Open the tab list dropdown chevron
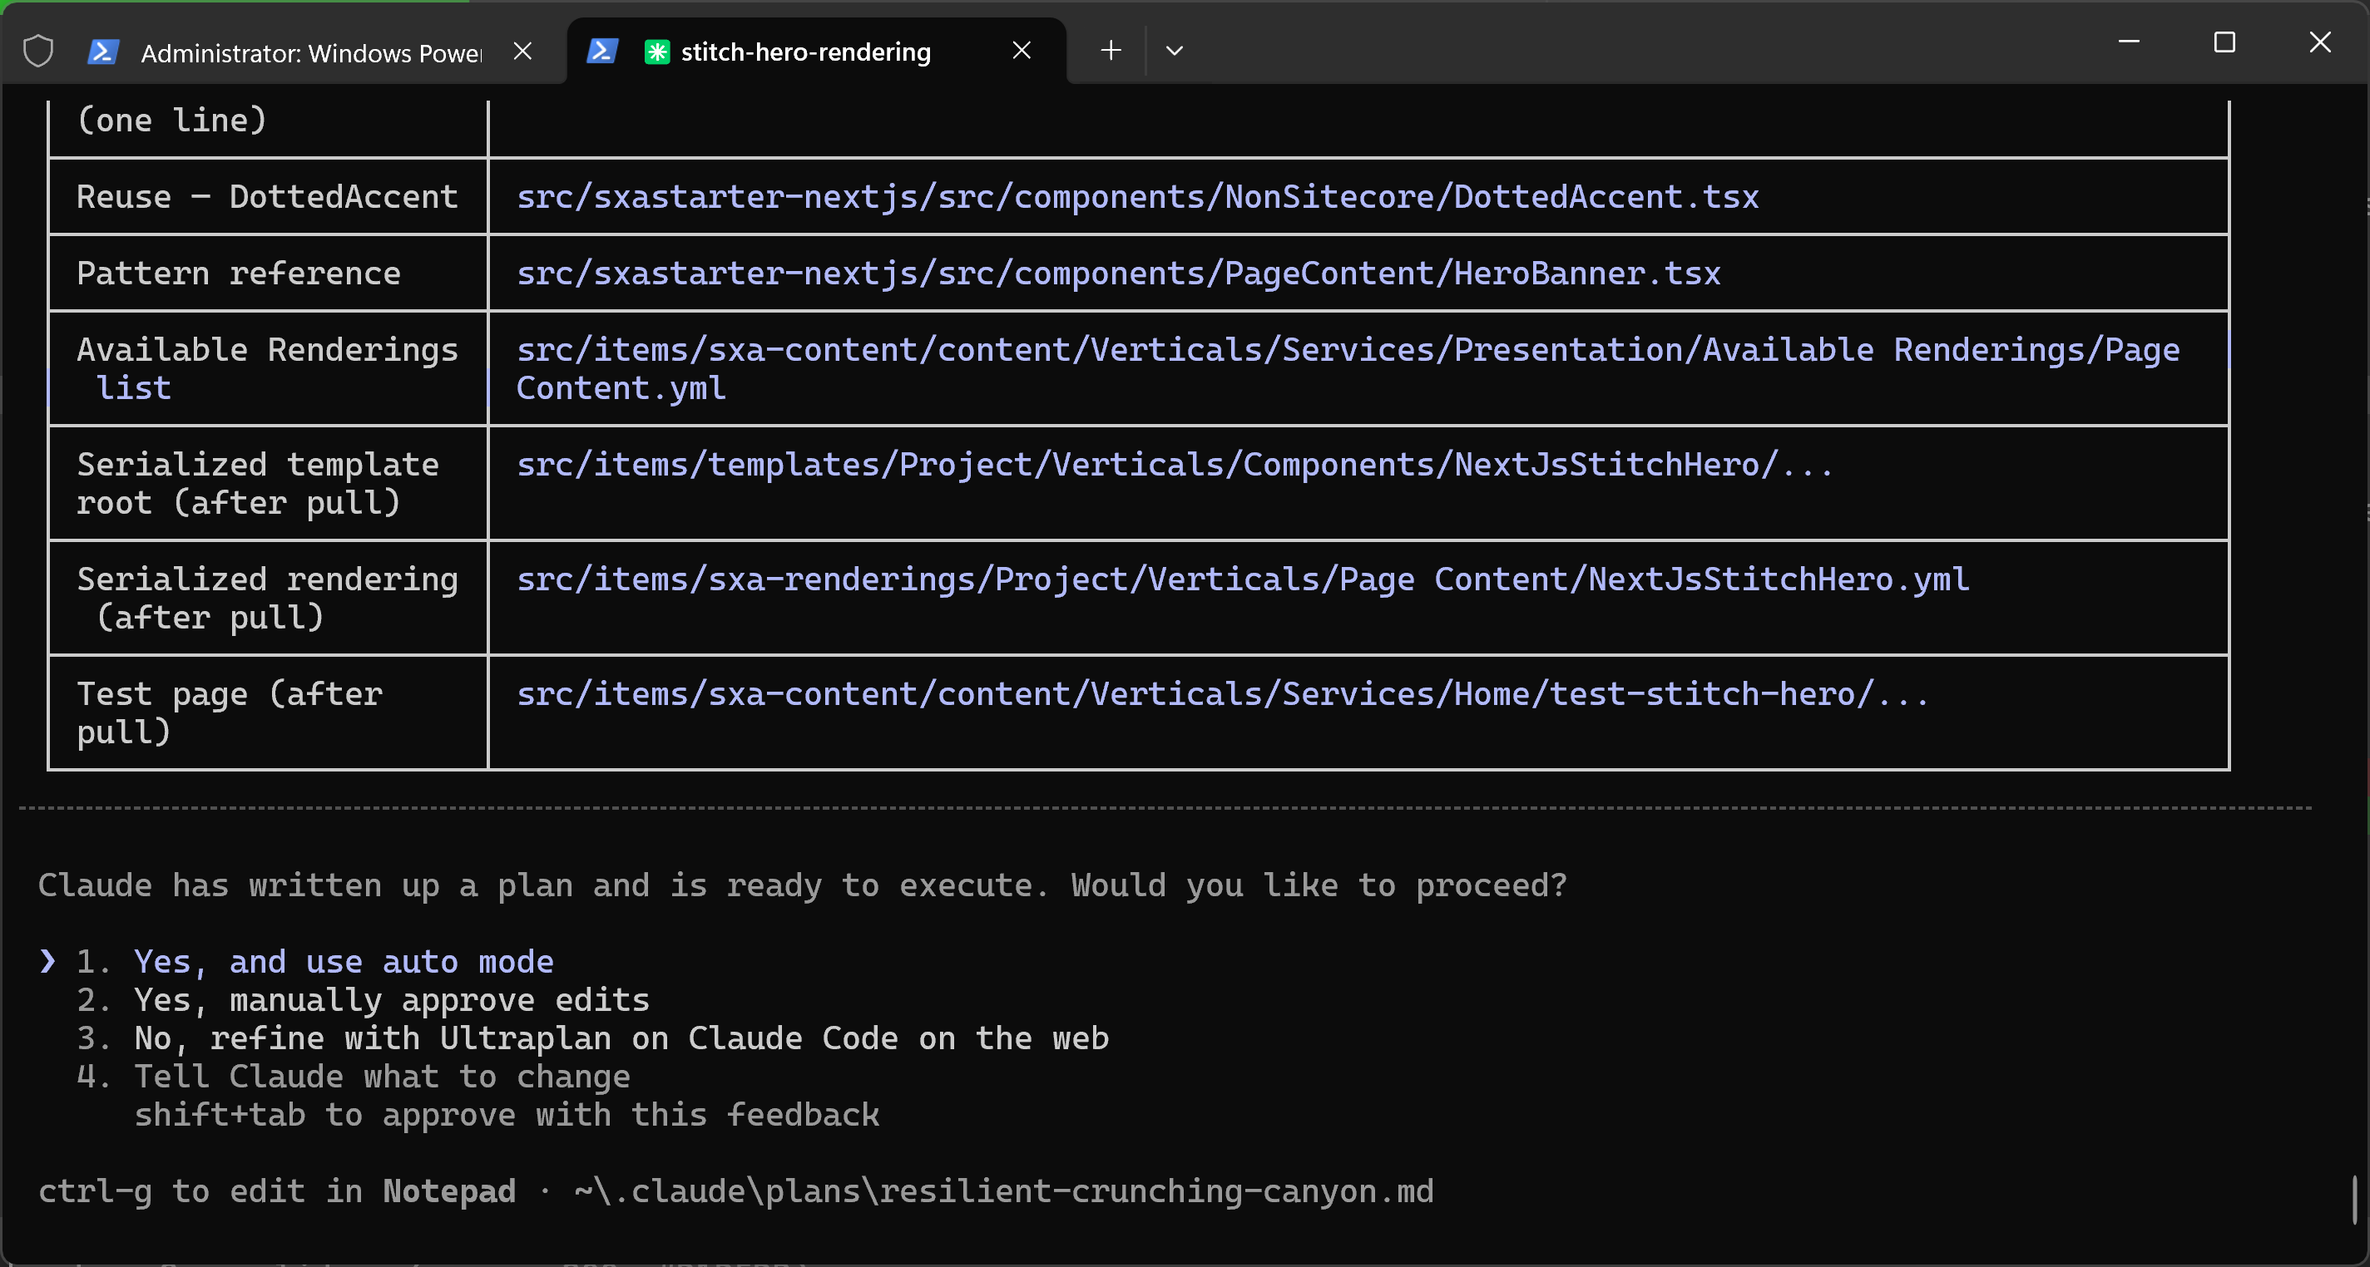 point(1173,52)
